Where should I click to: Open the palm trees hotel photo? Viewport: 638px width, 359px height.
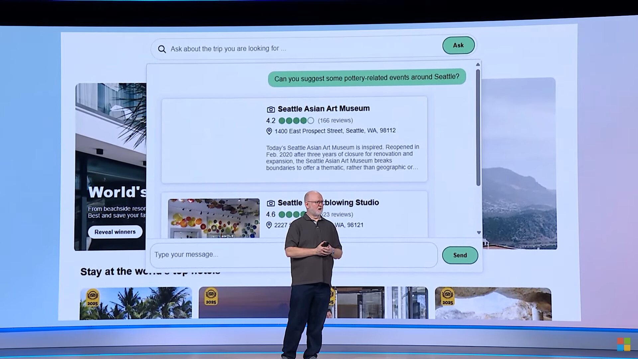[x=136, y=303]
